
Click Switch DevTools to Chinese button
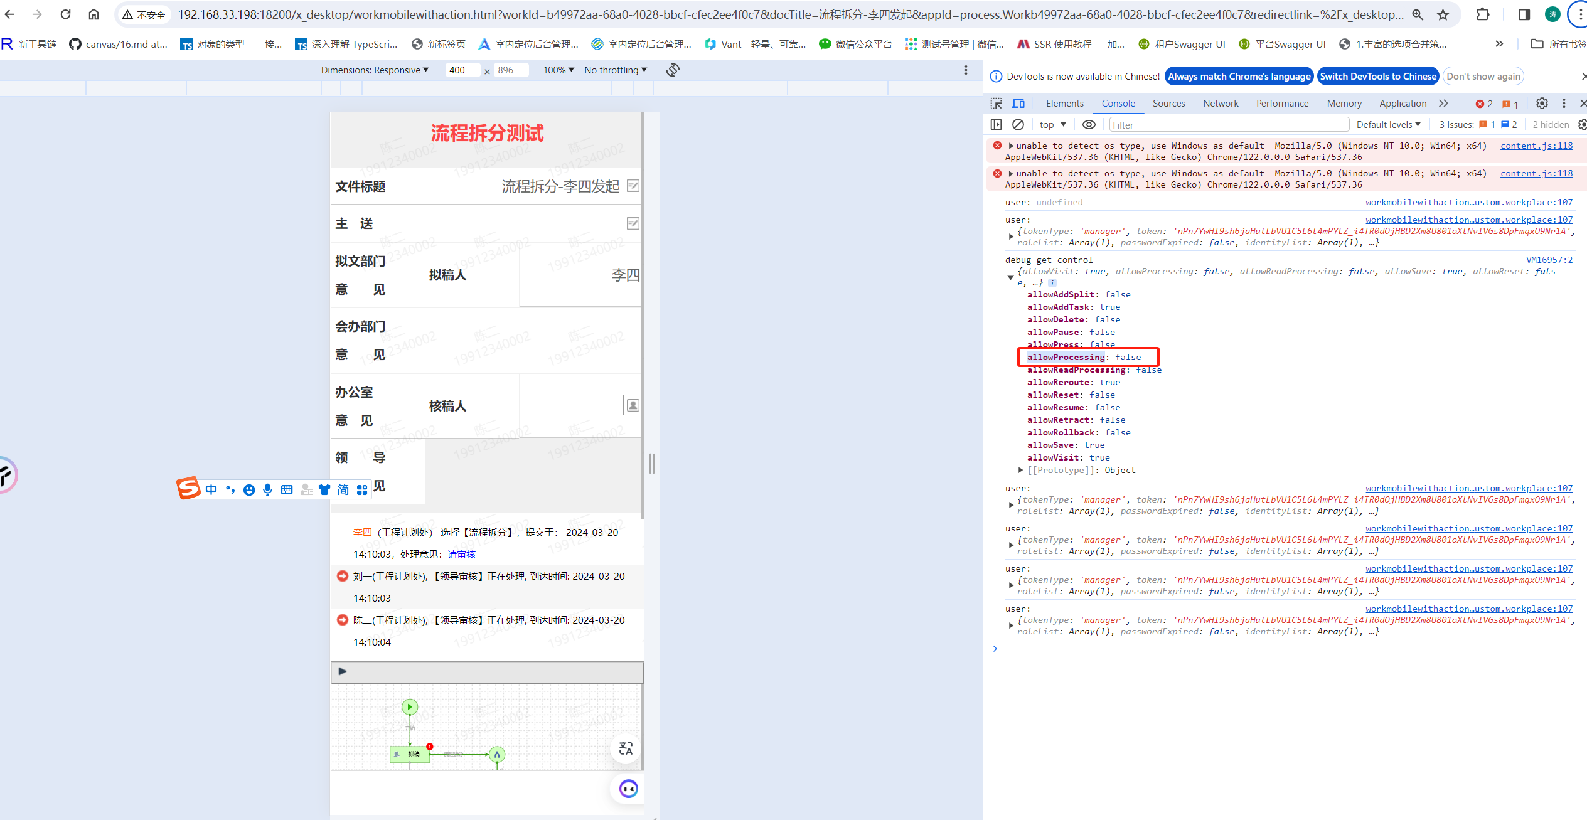(1377, 77)
